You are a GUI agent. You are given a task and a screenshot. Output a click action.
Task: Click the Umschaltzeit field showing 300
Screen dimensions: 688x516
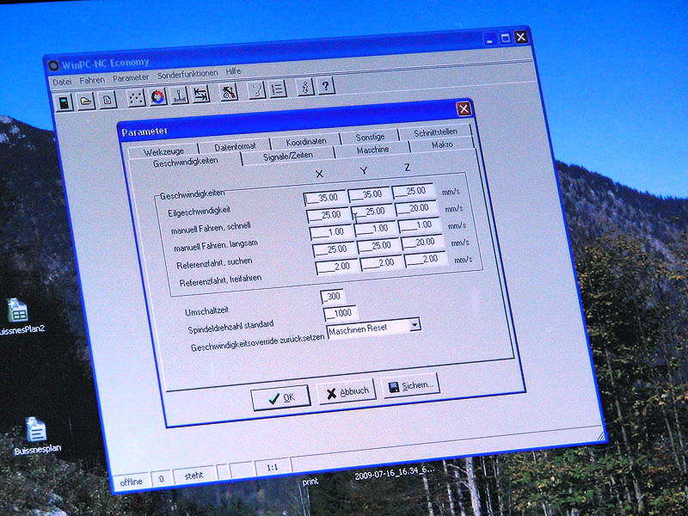332,296
